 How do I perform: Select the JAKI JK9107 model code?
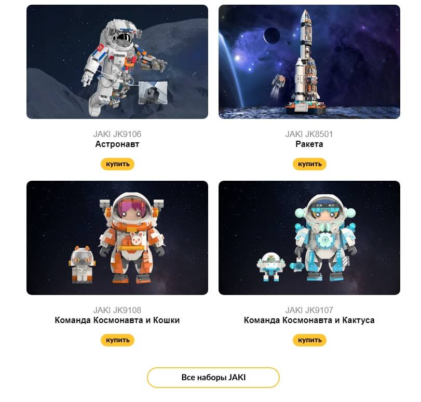pyautogui.click(x=309, y=310)
